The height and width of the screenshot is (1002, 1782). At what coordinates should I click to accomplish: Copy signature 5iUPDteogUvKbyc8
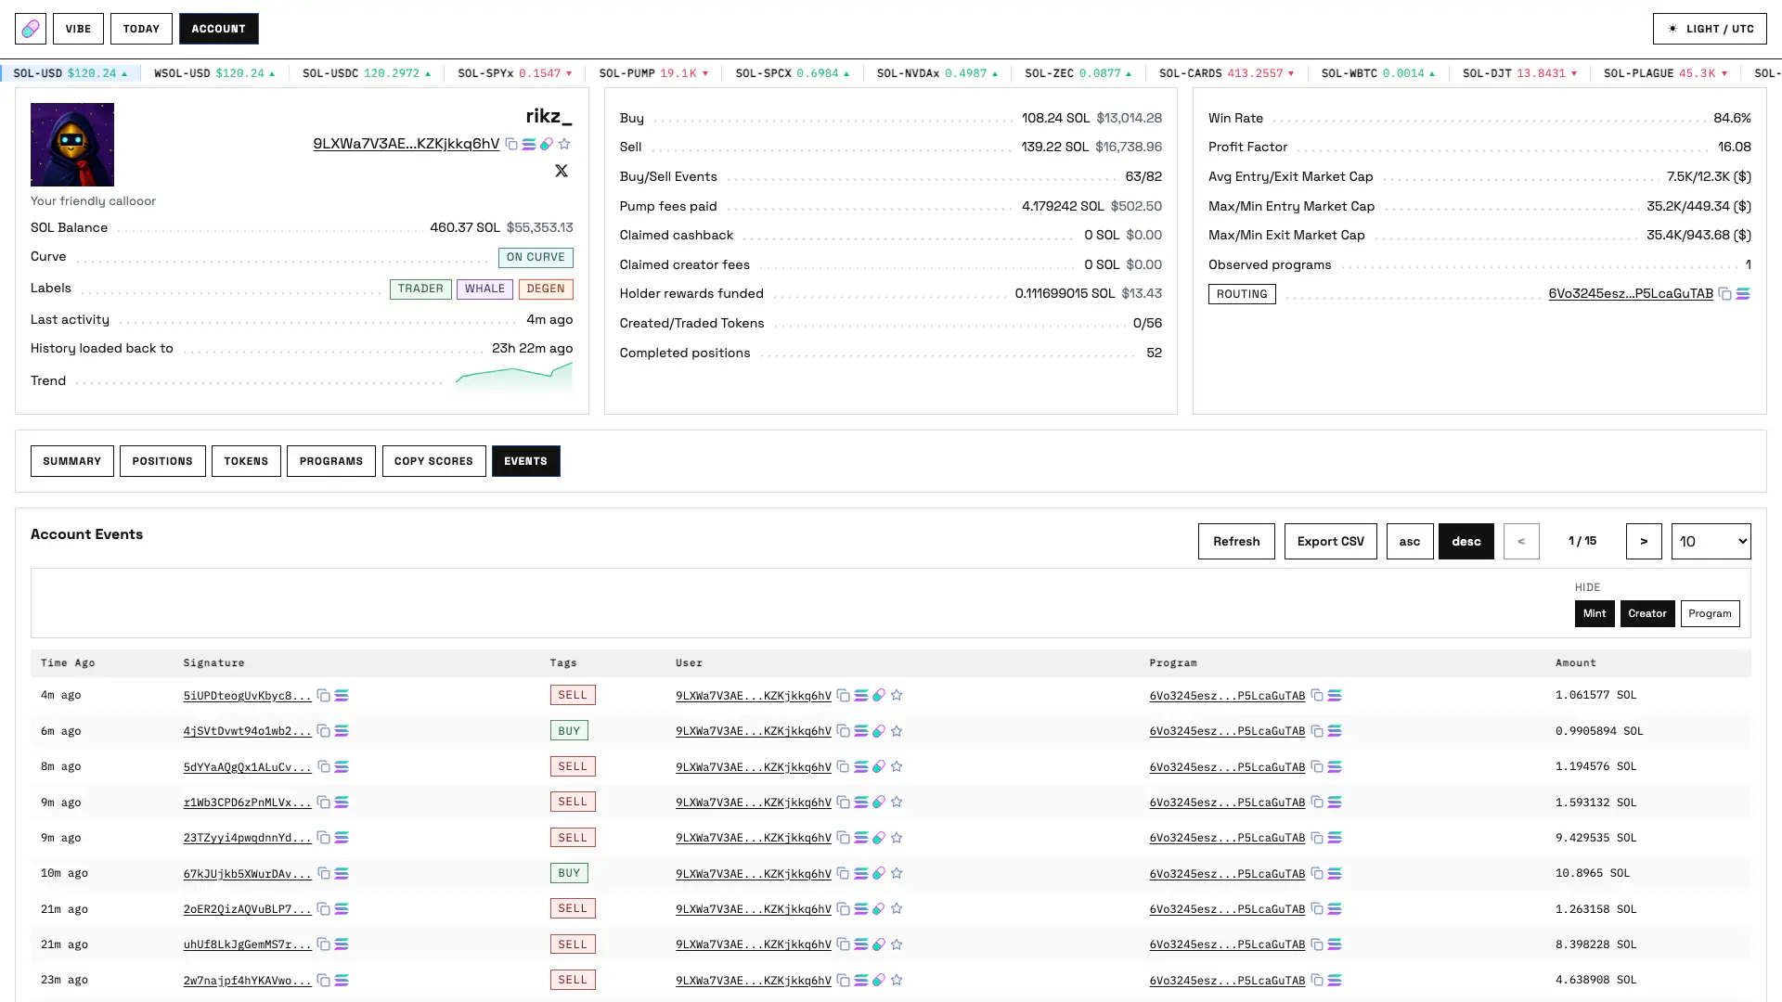coord(323,695)
